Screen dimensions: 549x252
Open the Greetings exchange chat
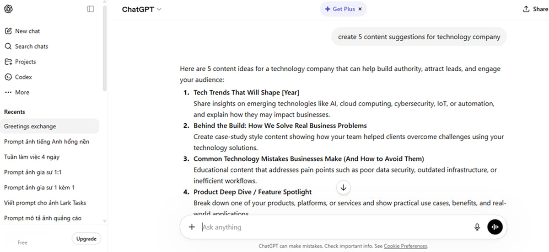(50, 126)
